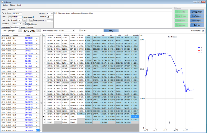
Task: Click the Pas de Temps input field
Action: click(x=17, y=14)
